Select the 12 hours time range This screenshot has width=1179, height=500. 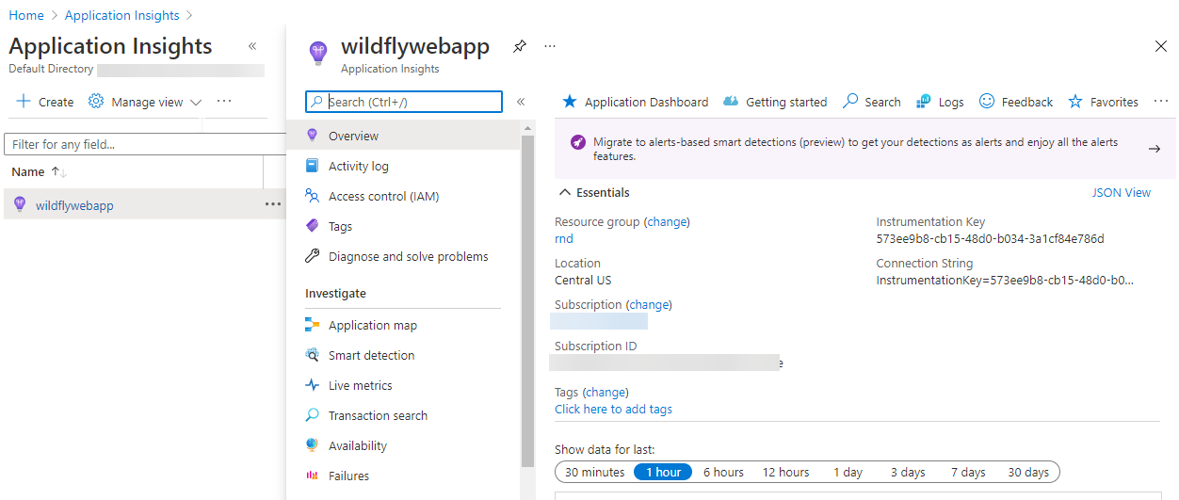coord(785,472)
